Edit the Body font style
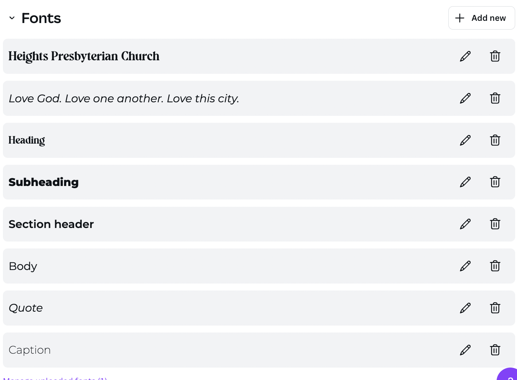The image size is (517, 380). [465, 266]
